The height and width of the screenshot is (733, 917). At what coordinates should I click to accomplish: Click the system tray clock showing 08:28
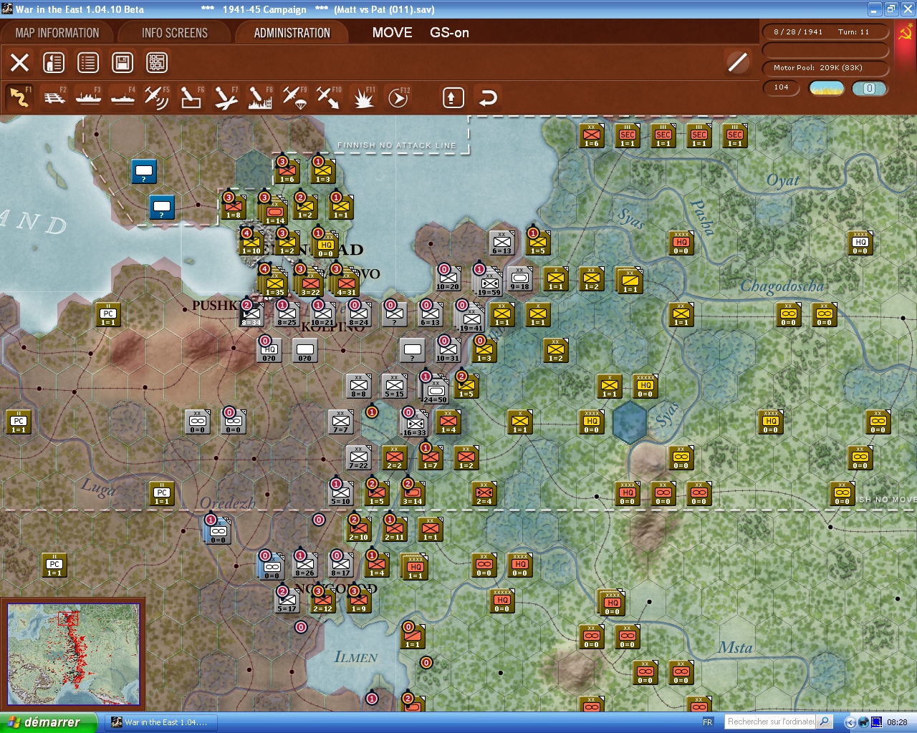pyautogui.click(x=897, y=722)
